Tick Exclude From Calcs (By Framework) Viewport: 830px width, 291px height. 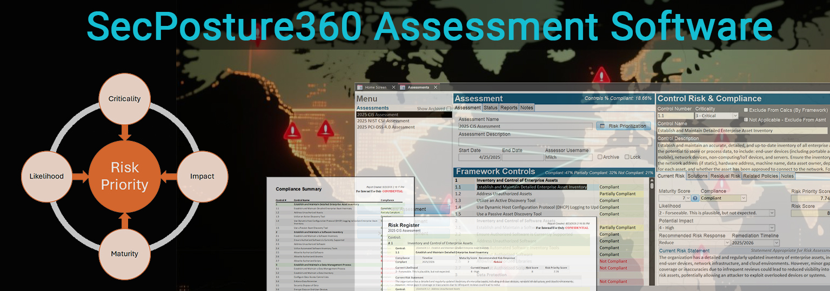746,110
